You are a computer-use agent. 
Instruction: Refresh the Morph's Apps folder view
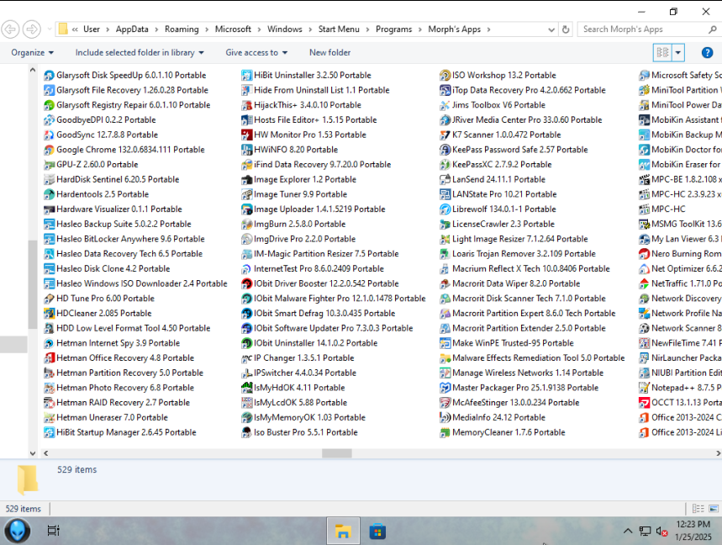(x=566, y=29)
